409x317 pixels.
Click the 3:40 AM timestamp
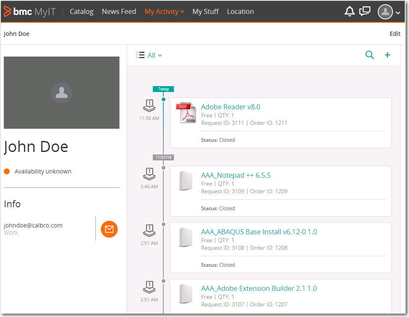[149, 187]
